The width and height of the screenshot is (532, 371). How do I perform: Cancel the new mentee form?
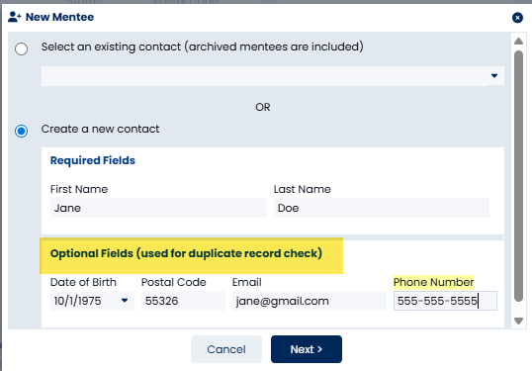point(226,349)
